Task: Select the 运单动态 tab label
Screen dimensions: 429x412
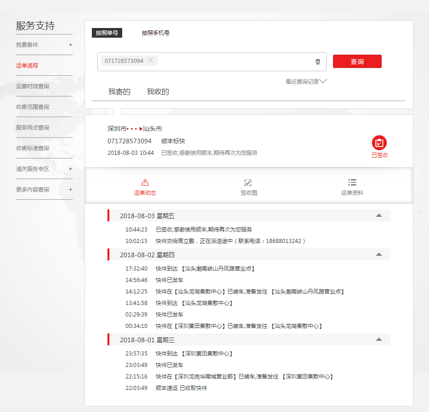Action: click(x=145, y=193)
